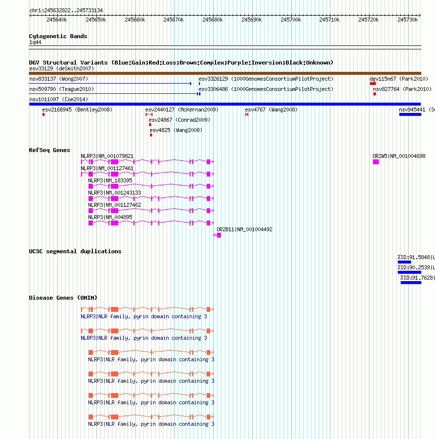
Task: Click the 245700k ruler position label
Action: (291, 20)
